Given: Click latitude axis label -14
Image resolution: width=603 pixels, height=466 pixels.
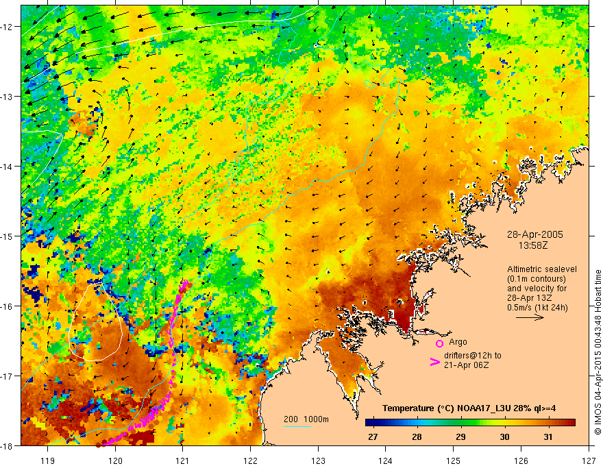Looking at the screenshot, I should pos(7,167).
